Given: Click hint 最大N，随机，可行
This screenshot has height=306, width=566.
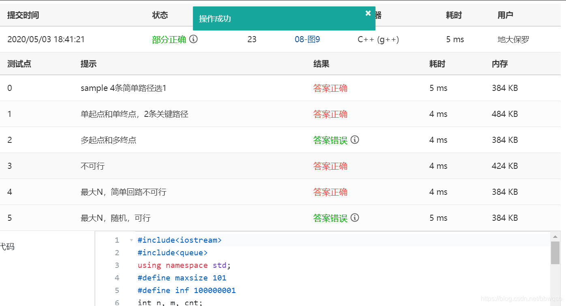Looking at the screenshot, I should [116, 218].
